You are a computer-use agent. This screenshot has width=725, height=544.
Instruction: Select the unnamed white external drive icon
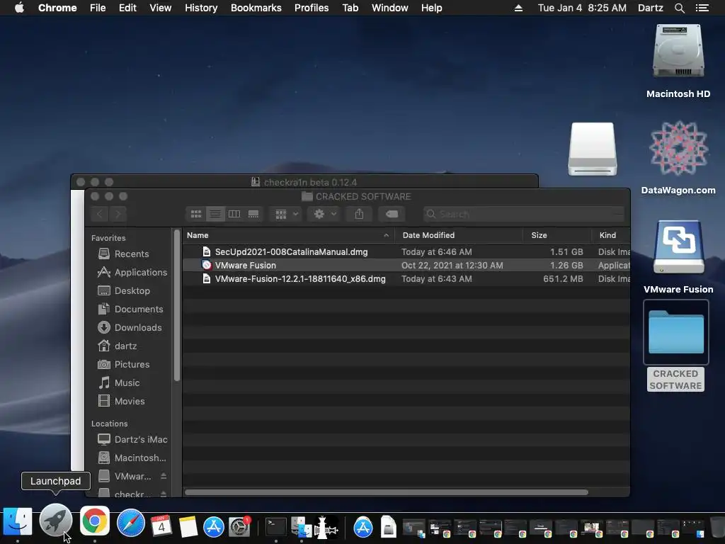tap(593, 149)
